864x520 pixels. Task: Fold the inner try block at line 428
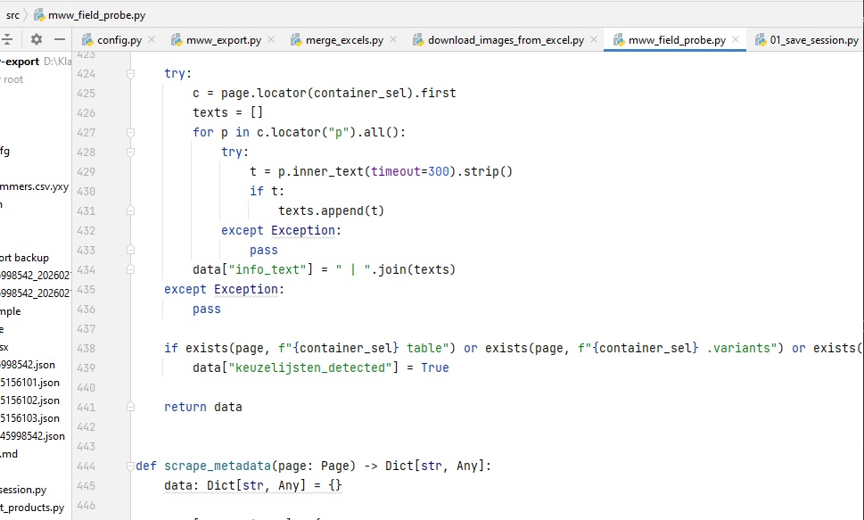130,153
